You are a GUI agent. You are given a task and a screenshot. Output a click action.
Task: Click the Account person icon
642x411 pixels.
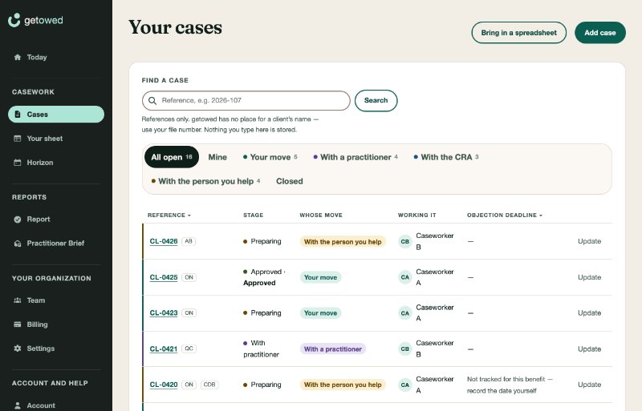pyautogui.click(x=17, y=405)
